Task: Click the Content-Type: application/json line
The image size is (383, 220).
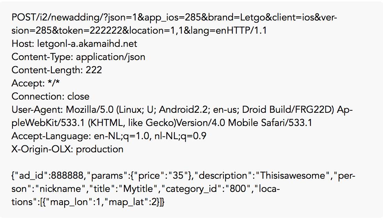Action: [x=78, y=57]
